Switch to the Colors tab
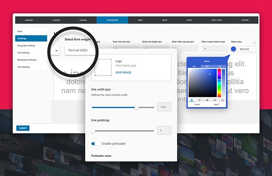The width and height of the screenshot is (272, 176). (x=83, y=20)
